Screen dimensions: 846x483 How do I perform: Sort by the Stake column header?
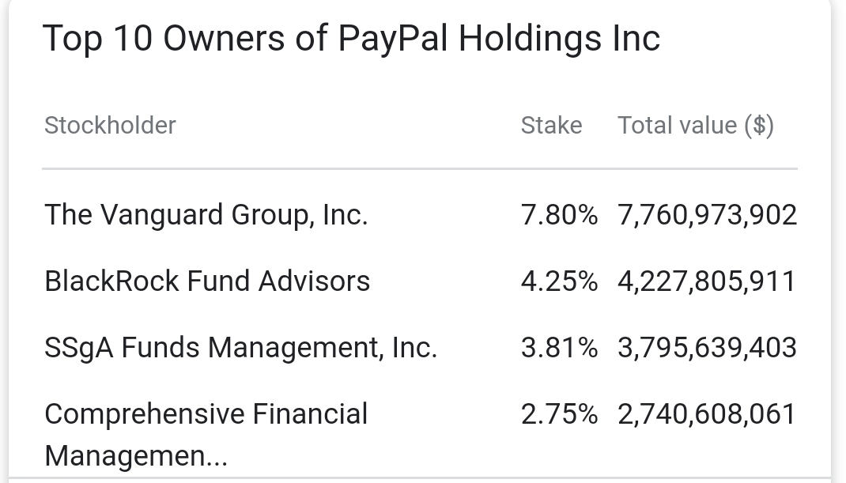tap(551, 125)
